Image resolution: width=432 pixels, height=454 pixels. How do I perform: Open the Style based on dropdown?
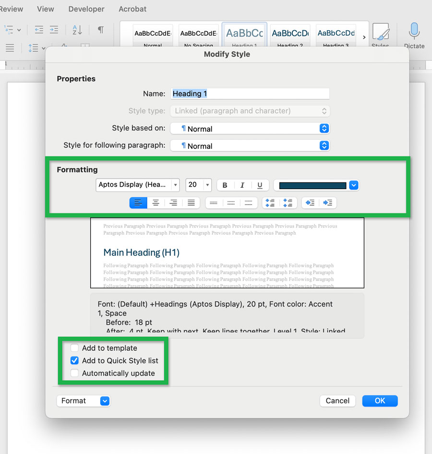(324, 129)
